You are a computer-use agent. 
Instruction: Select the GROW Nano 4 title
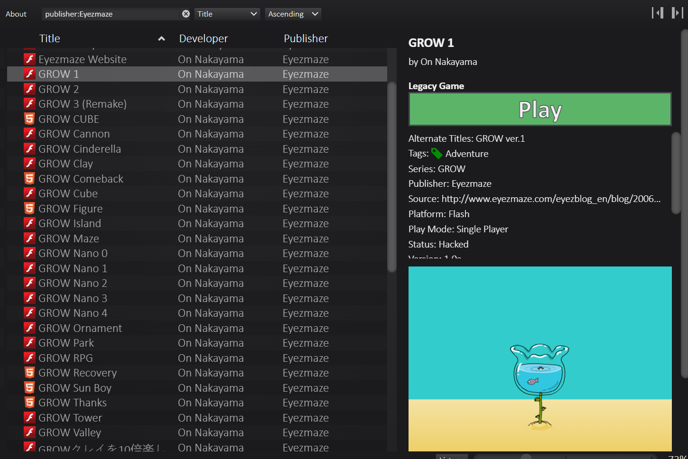click(x=73, y=313)
